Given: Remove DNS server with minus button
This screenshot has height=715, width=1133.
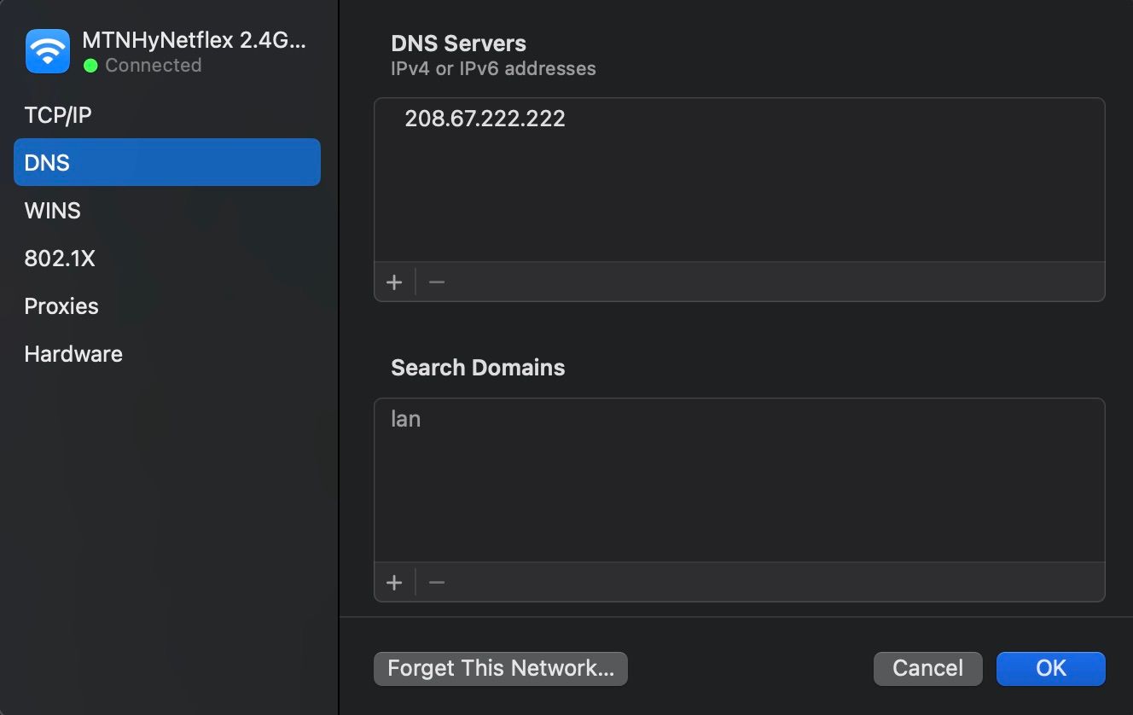Looking at the screenshot, I should [437, 282].
